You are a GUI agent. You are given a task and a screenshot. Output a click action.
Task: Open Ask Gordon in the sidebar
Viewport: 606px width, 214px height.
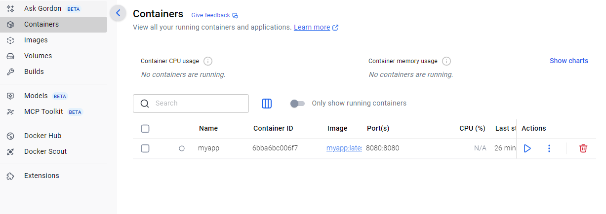(54, 8)
